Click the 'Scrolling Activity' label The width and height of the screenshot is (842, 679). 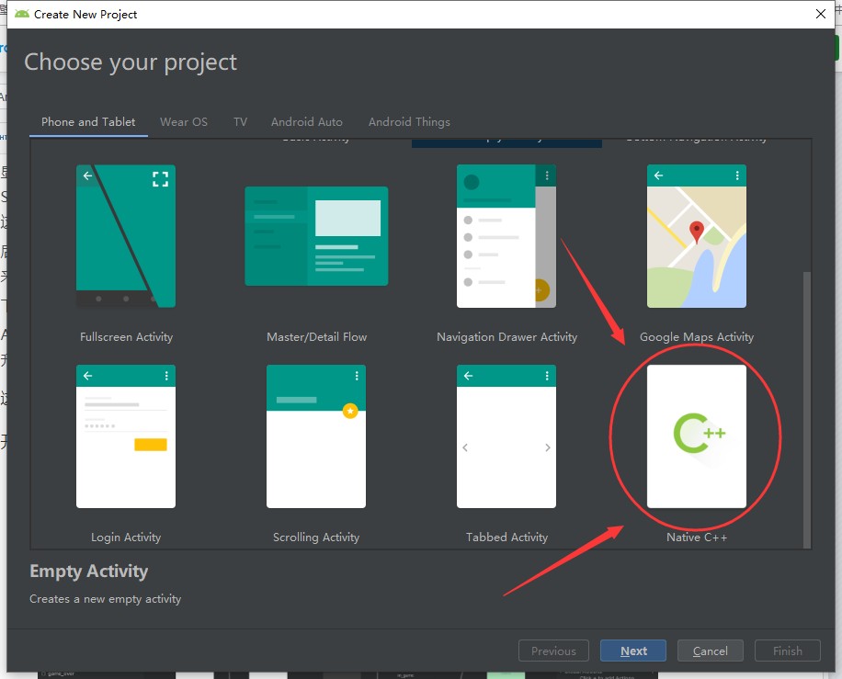tap(316, 538)
